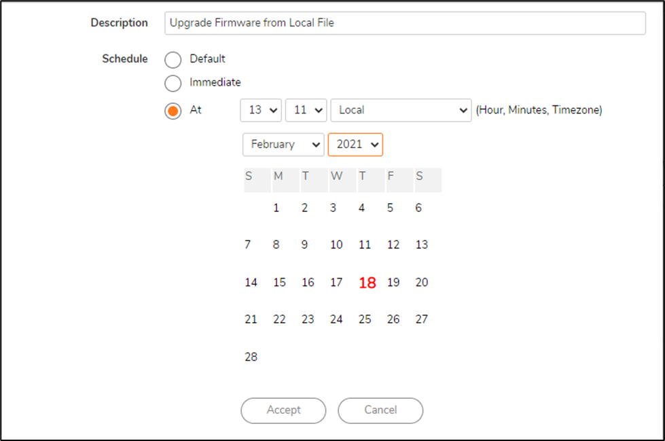The height and width of the screenshot is (441, 665).
Task: Select the At schedule radio button
Action: tap(173, 111)
